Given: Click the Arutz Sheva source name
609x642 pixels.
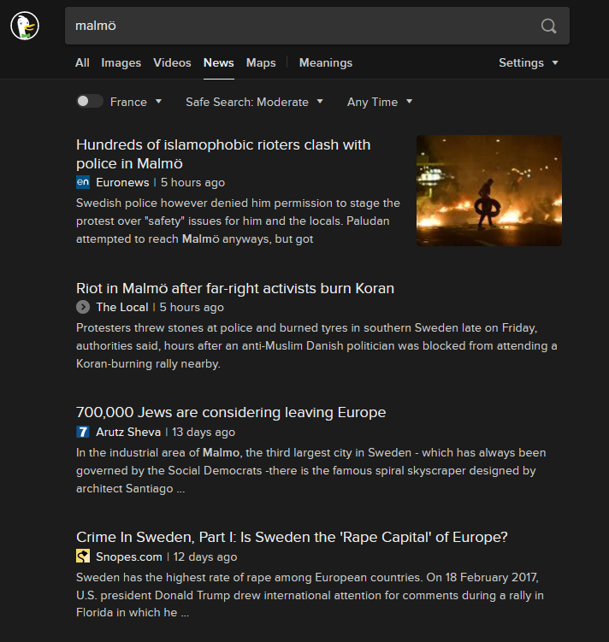Looking at the screenshot, I should tap(128, 433).
